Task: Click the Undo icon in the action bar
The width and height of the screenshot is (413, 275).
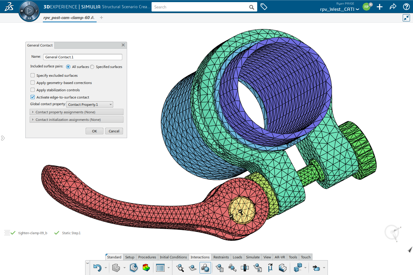Action: click(x=97, y=268)
